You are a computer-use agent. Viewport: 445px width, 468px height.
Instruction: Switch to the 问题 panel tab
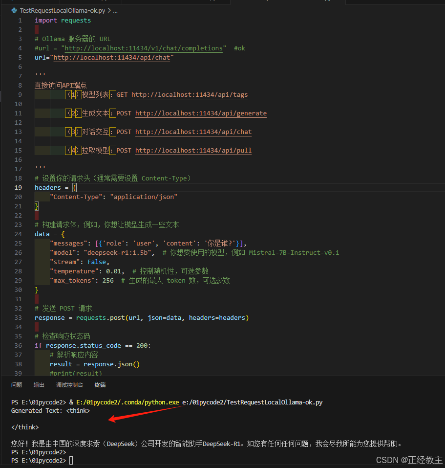17,385
